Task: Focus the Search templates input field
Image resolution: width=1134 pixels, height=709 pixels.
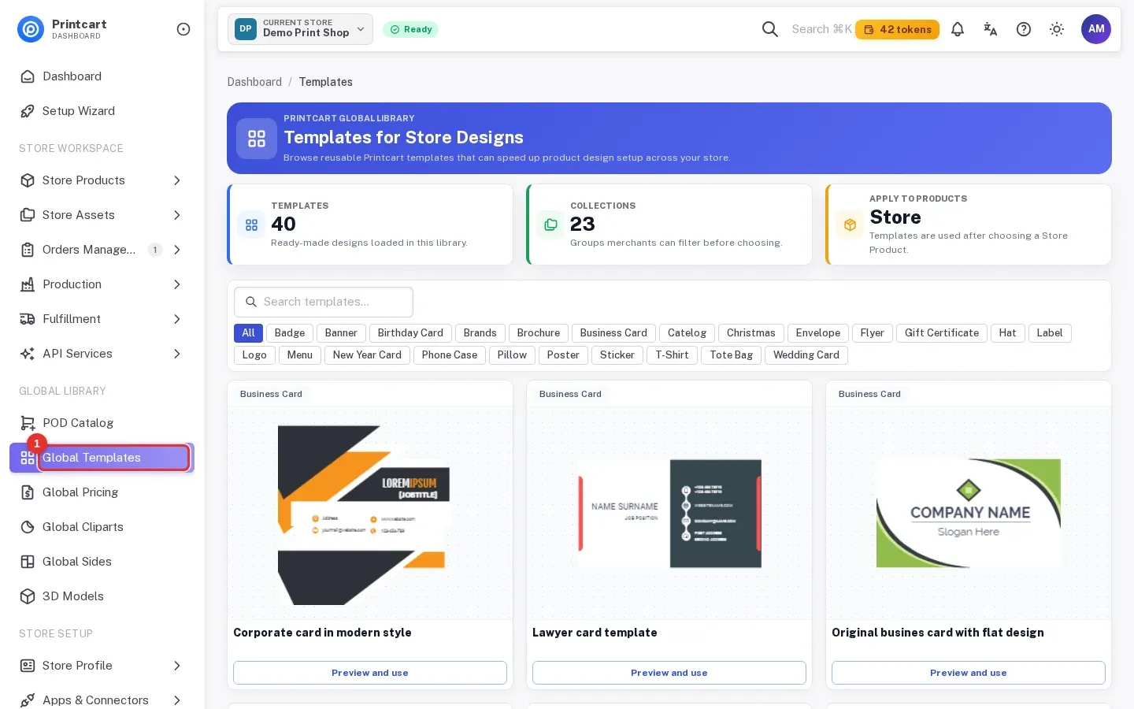Action: pyautogui.click(x=324, y=302)
